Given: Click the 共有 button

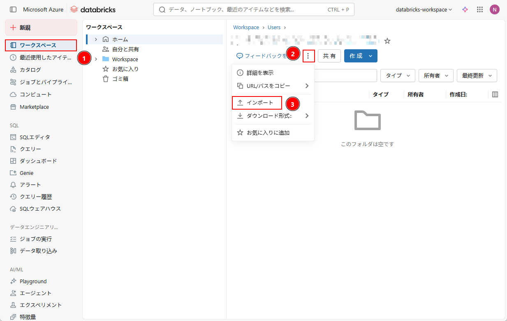Looking at the screenshot, I should (x=329, y=56).
